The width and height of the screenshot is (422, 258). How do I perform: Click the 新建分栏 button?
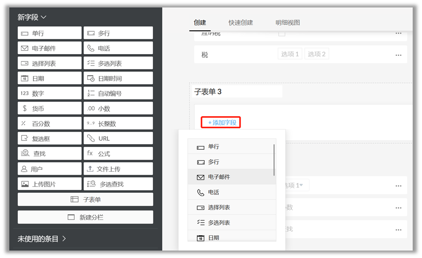click(85, 217)
